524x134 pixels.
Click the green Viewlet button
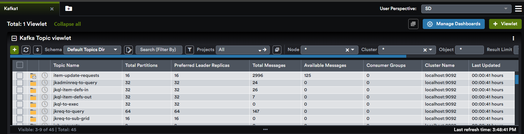pos(505,24)
